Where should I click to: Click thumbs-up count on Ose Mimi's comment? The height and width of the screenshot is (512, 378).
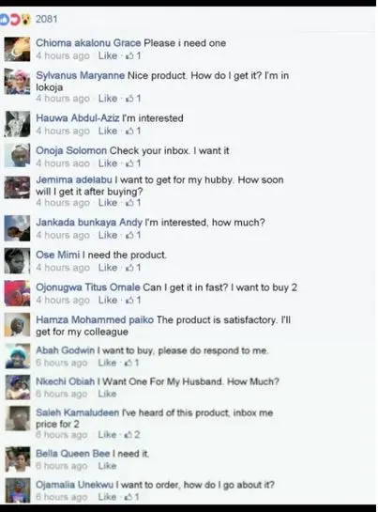(x=139, y=268)
